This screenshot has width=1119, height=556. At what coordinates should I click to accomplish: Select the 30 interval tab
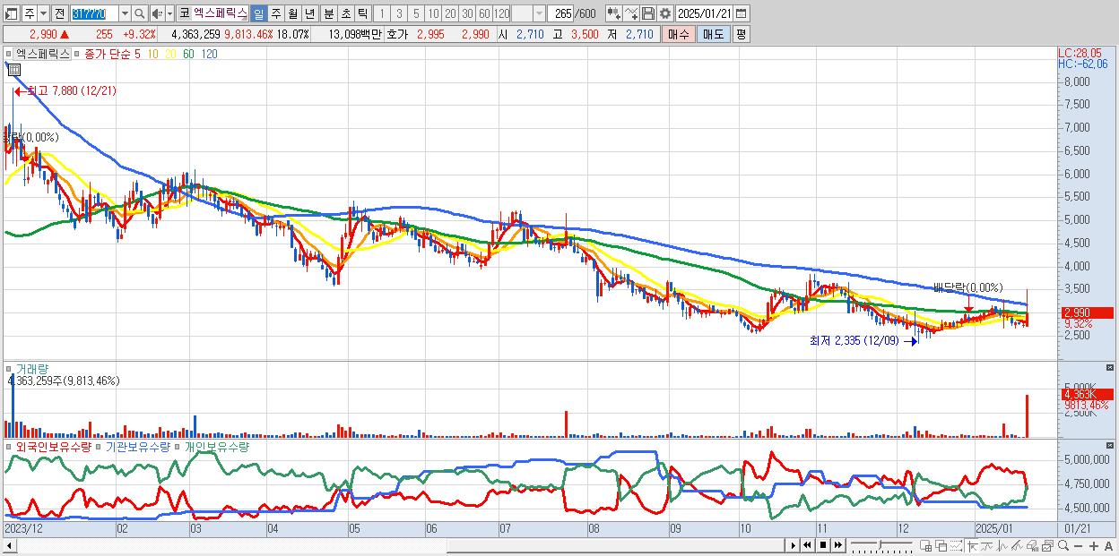467,13
